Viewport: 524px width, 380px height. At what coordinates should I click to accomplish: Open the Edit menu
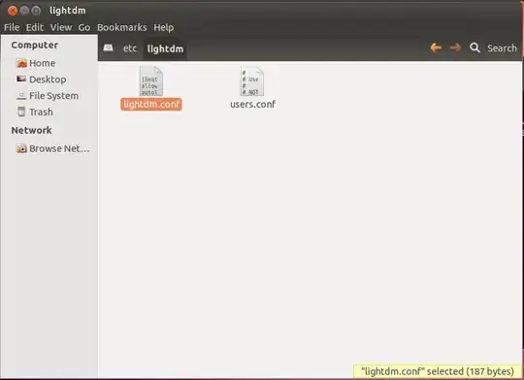tap(35, 27)
